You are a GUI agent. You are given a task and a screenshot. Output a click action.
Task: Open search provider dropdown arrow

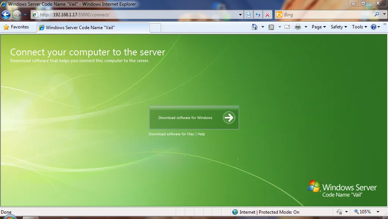pos(384,14)
